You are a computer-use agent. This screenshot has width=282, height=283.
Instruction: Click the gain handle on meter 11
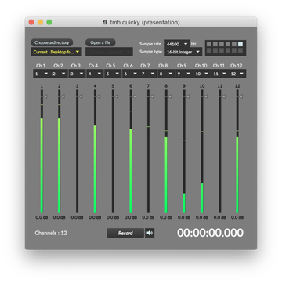(223, 96)
